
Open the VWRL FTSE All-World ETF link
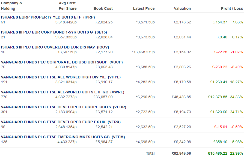click(63, 92)
